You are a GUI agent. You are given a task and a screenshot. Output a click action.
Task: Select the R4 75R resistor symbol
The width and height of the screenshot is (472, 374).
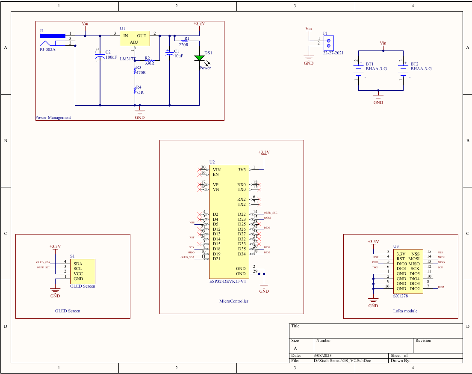[x=135, y=91]
